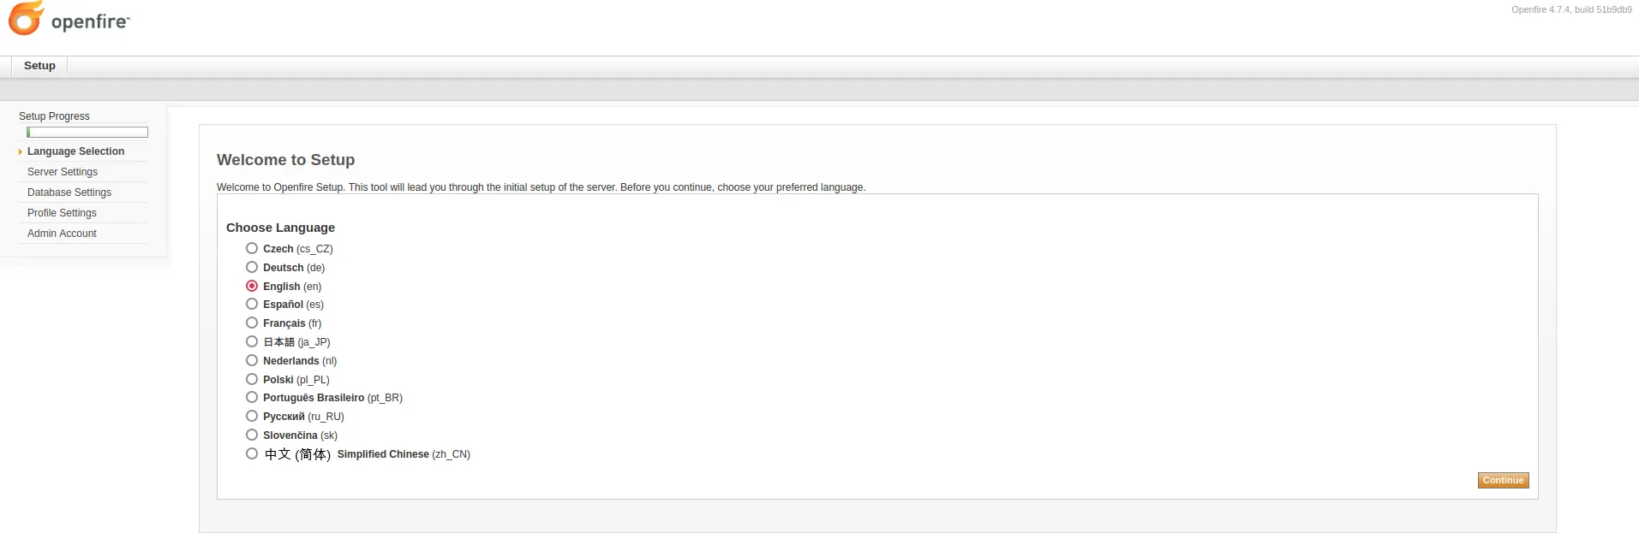Open Database Settings in sidebar
Screen dimensions: 1639x539
(x=69, y=192)
